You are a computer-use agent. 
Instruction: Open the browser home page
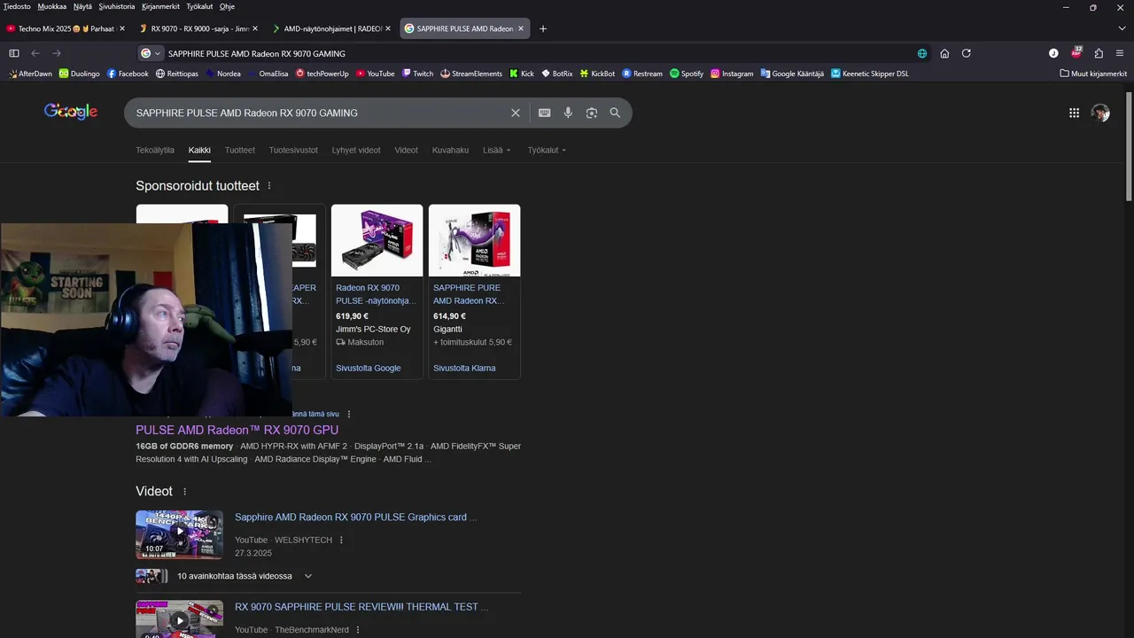point(944,53)
